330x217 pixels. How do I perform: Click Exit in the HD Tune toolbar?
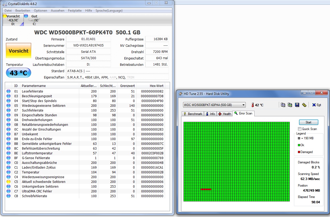coord(316,105)
